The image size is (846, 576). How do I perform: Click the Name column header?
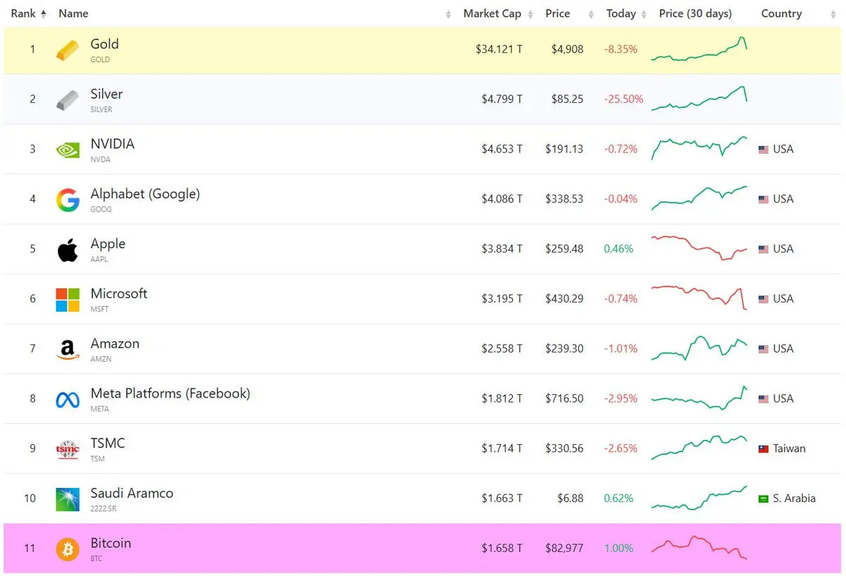tap(73, 13)
